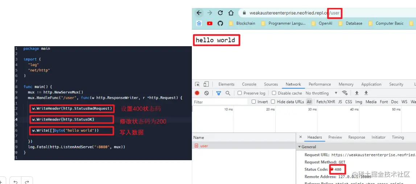The height and width of the screenshot is (184, 416).
Task: Filter requests by Img type
Action: 359,102
